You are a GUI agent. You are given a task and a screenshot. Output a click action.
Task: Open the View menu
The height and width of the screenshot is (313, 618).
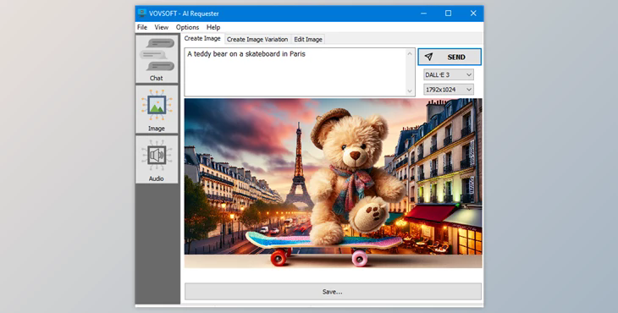click(x=161, y=27)
